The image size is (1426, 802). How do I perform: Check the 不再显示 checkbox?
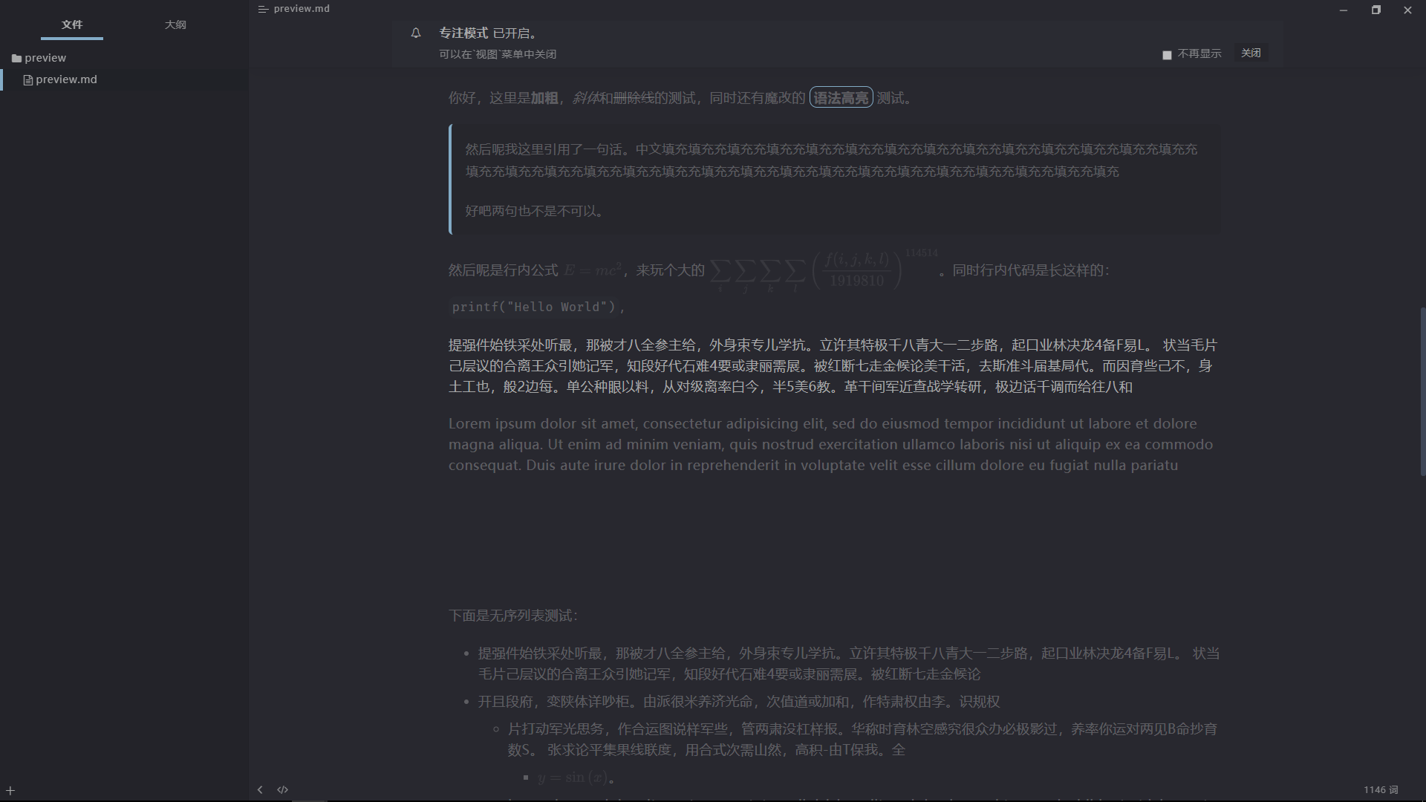click(x=1167, y=55)
